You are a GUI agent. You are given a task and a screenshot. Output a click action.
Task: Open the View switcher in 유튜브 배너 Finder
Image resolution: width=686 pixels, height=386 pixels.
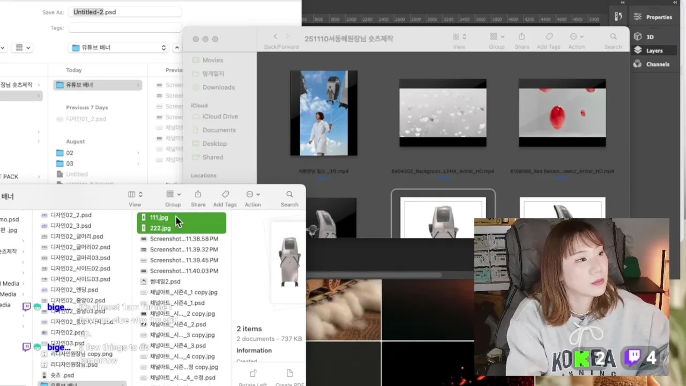click(135, 195)
